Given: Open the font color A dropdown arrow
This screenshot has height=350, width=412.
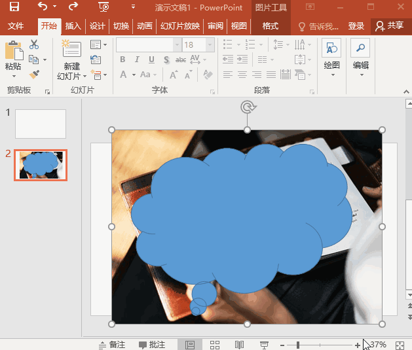Looking at the screenshot, I should pyautogui.click(x=134, y=75).
